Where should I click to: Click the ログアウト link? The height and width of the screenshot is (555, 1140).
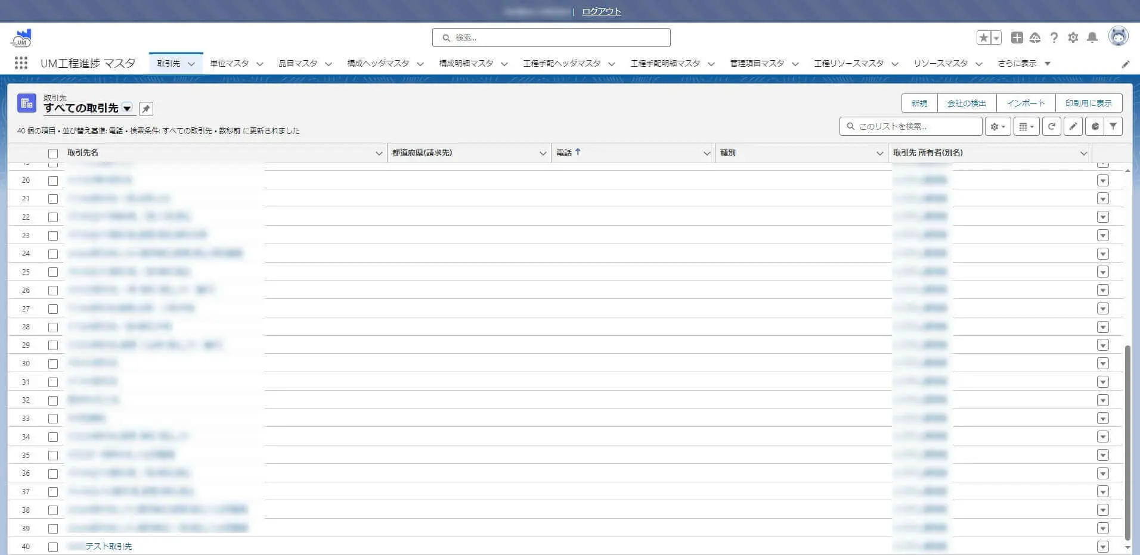coord(602,11)
